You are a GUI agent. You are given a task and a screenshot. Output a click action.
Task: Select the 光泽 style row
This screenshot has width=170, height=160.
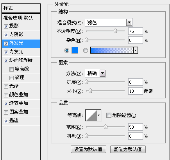click(21, 86)
